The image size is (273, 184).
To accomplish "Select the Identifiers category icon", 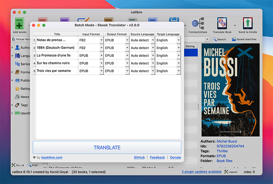I will tap(17, 113).
